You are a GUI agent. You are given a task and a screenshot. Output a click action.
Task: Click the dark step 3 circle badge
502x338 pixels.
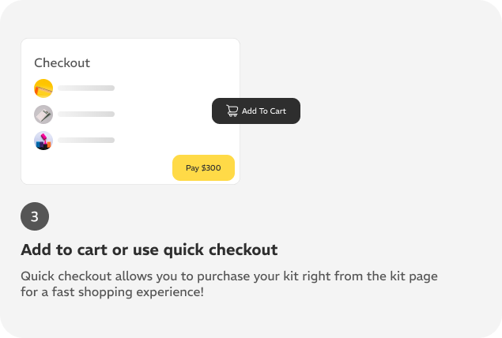tap(35, 216)
